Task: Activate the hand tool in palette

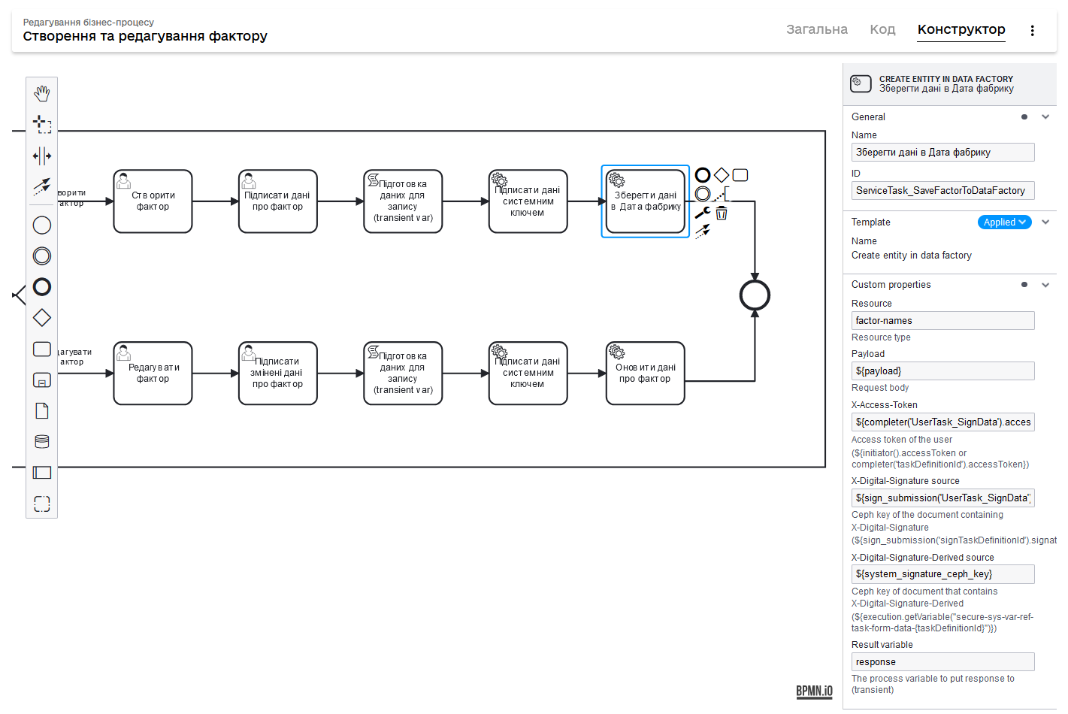Action: point(42,93)
